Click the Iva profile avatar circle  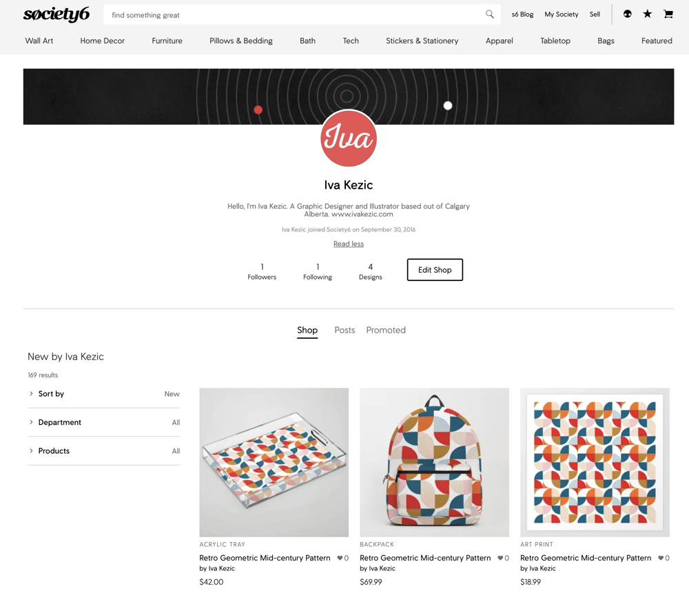[349, 138]
